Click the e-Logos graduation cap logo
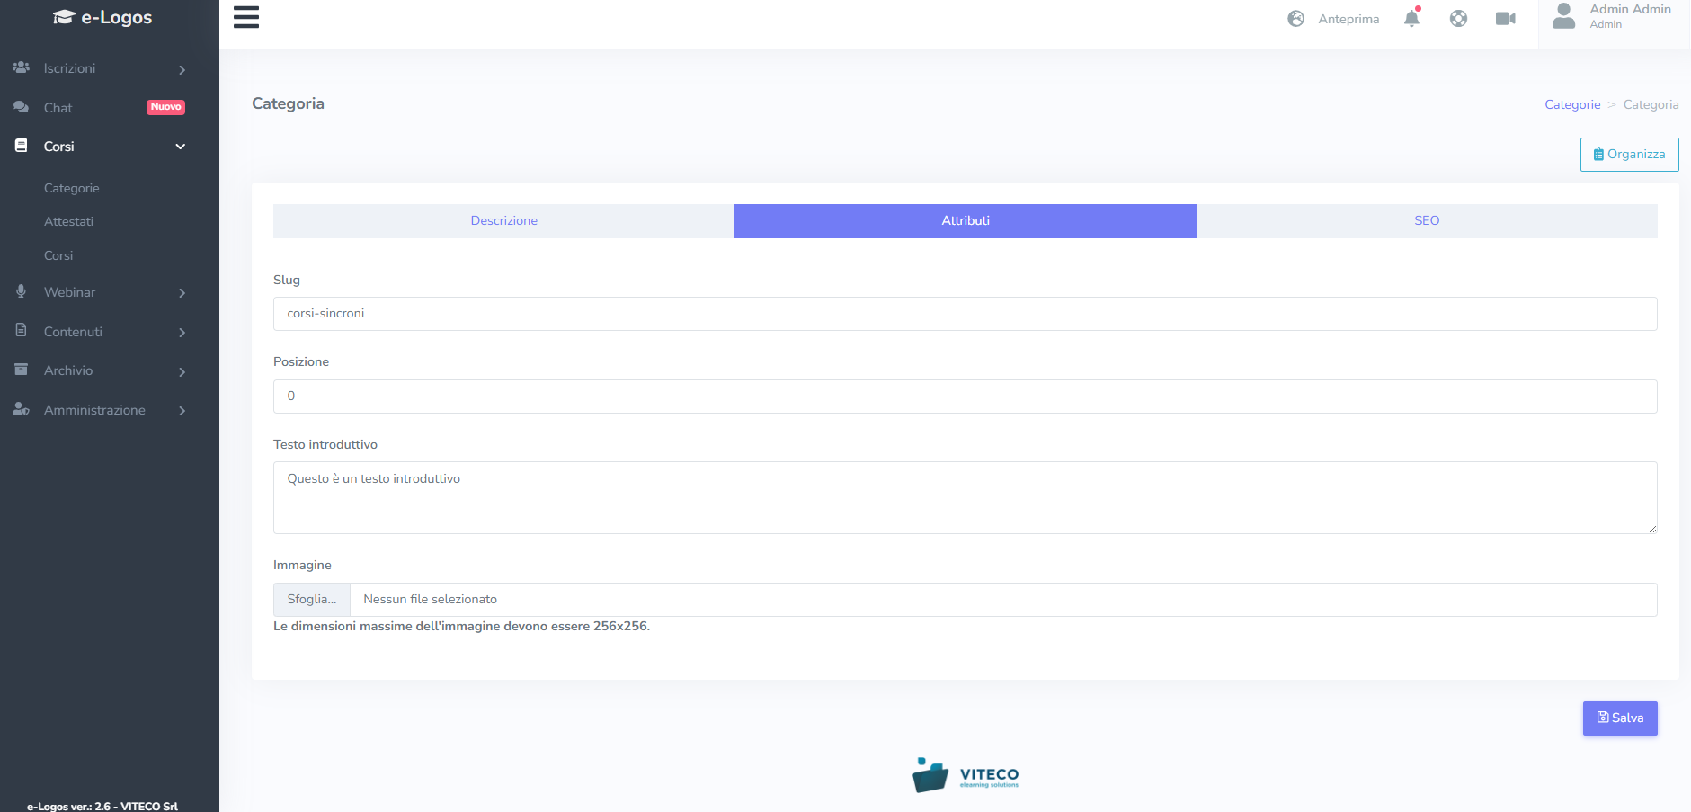The image size is (1691, 812). (x=64, y=17)
